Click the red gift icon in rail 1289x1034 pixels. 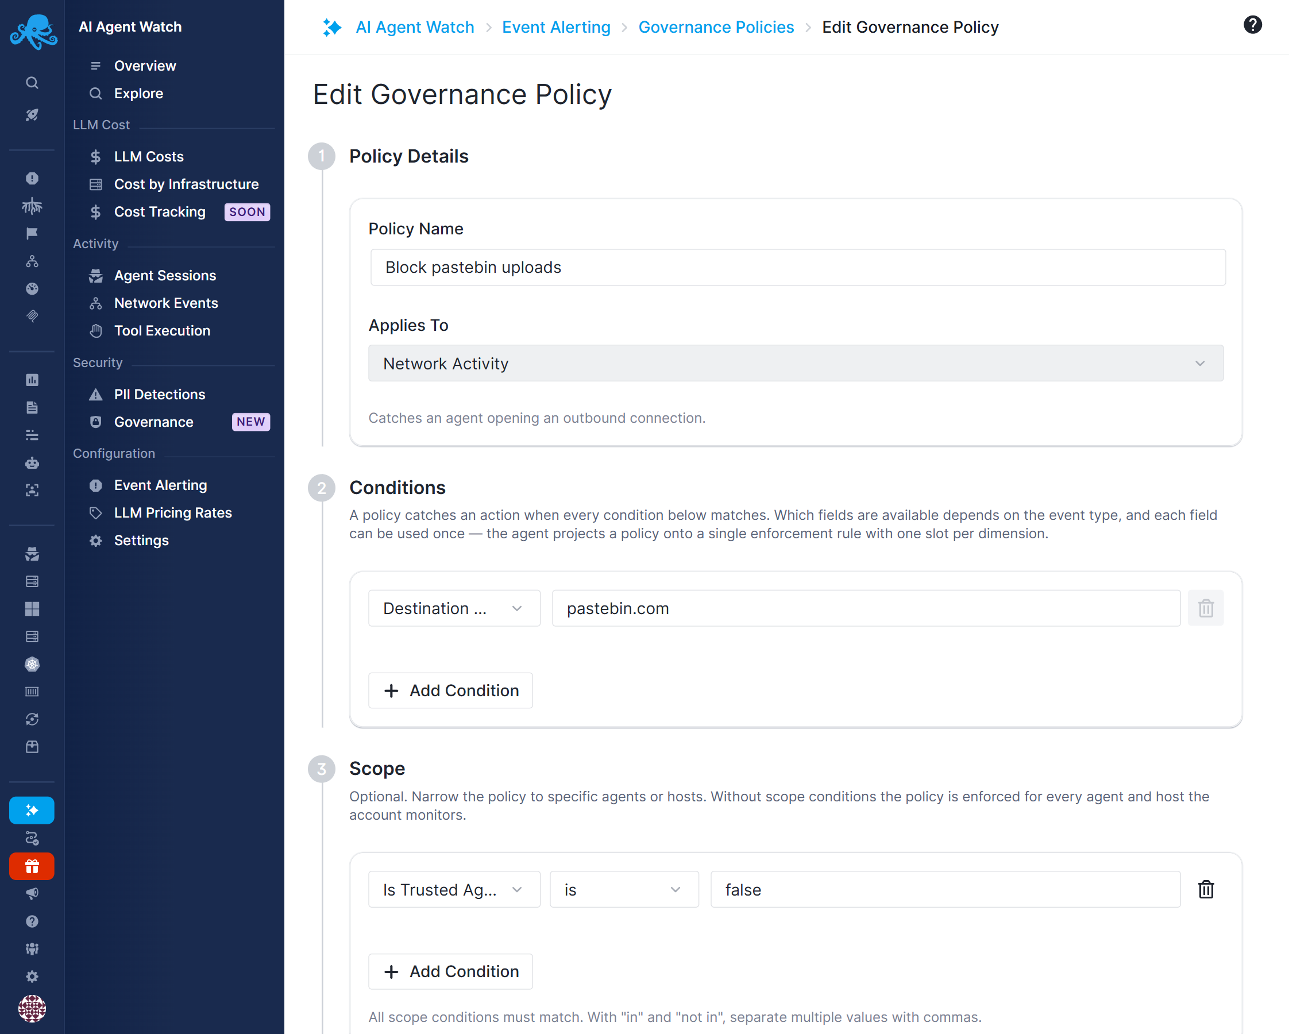tap(32, 866)
